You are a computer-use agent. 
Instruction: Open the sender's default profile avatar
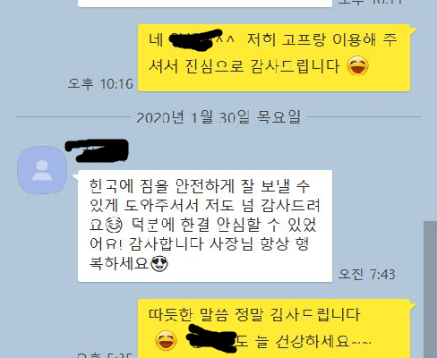click(x=42, y=170)
